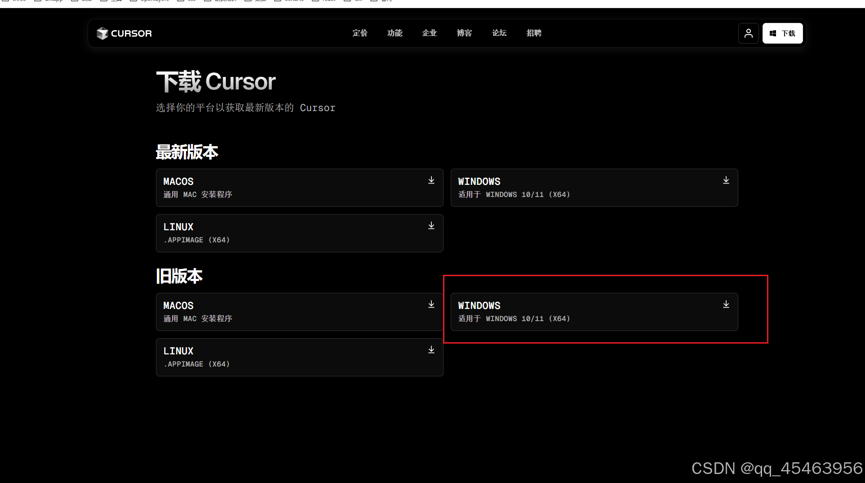This screenshot has height=483, width=865.
Task: Click the 旧版本 section heading
Action: [x=179, y=276]
